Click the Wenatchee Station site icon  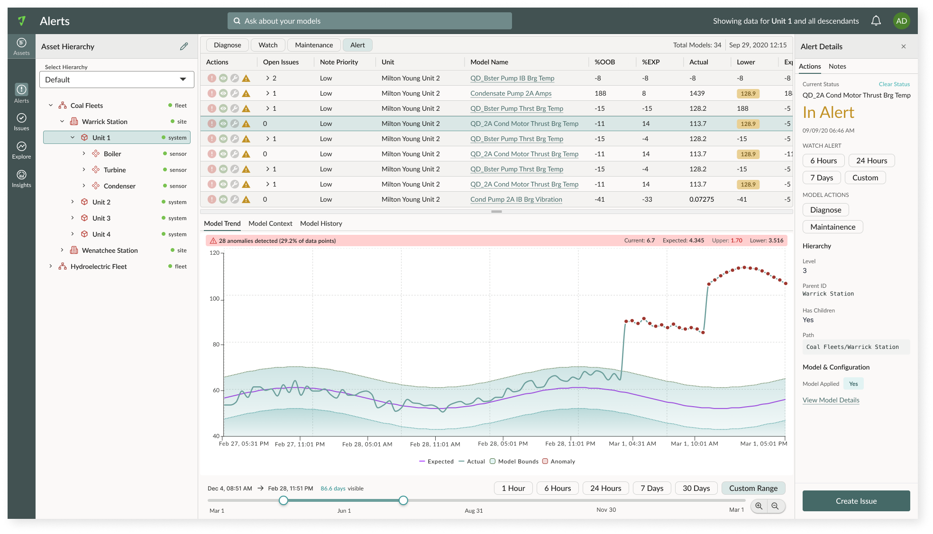click(x=74, y=250)
